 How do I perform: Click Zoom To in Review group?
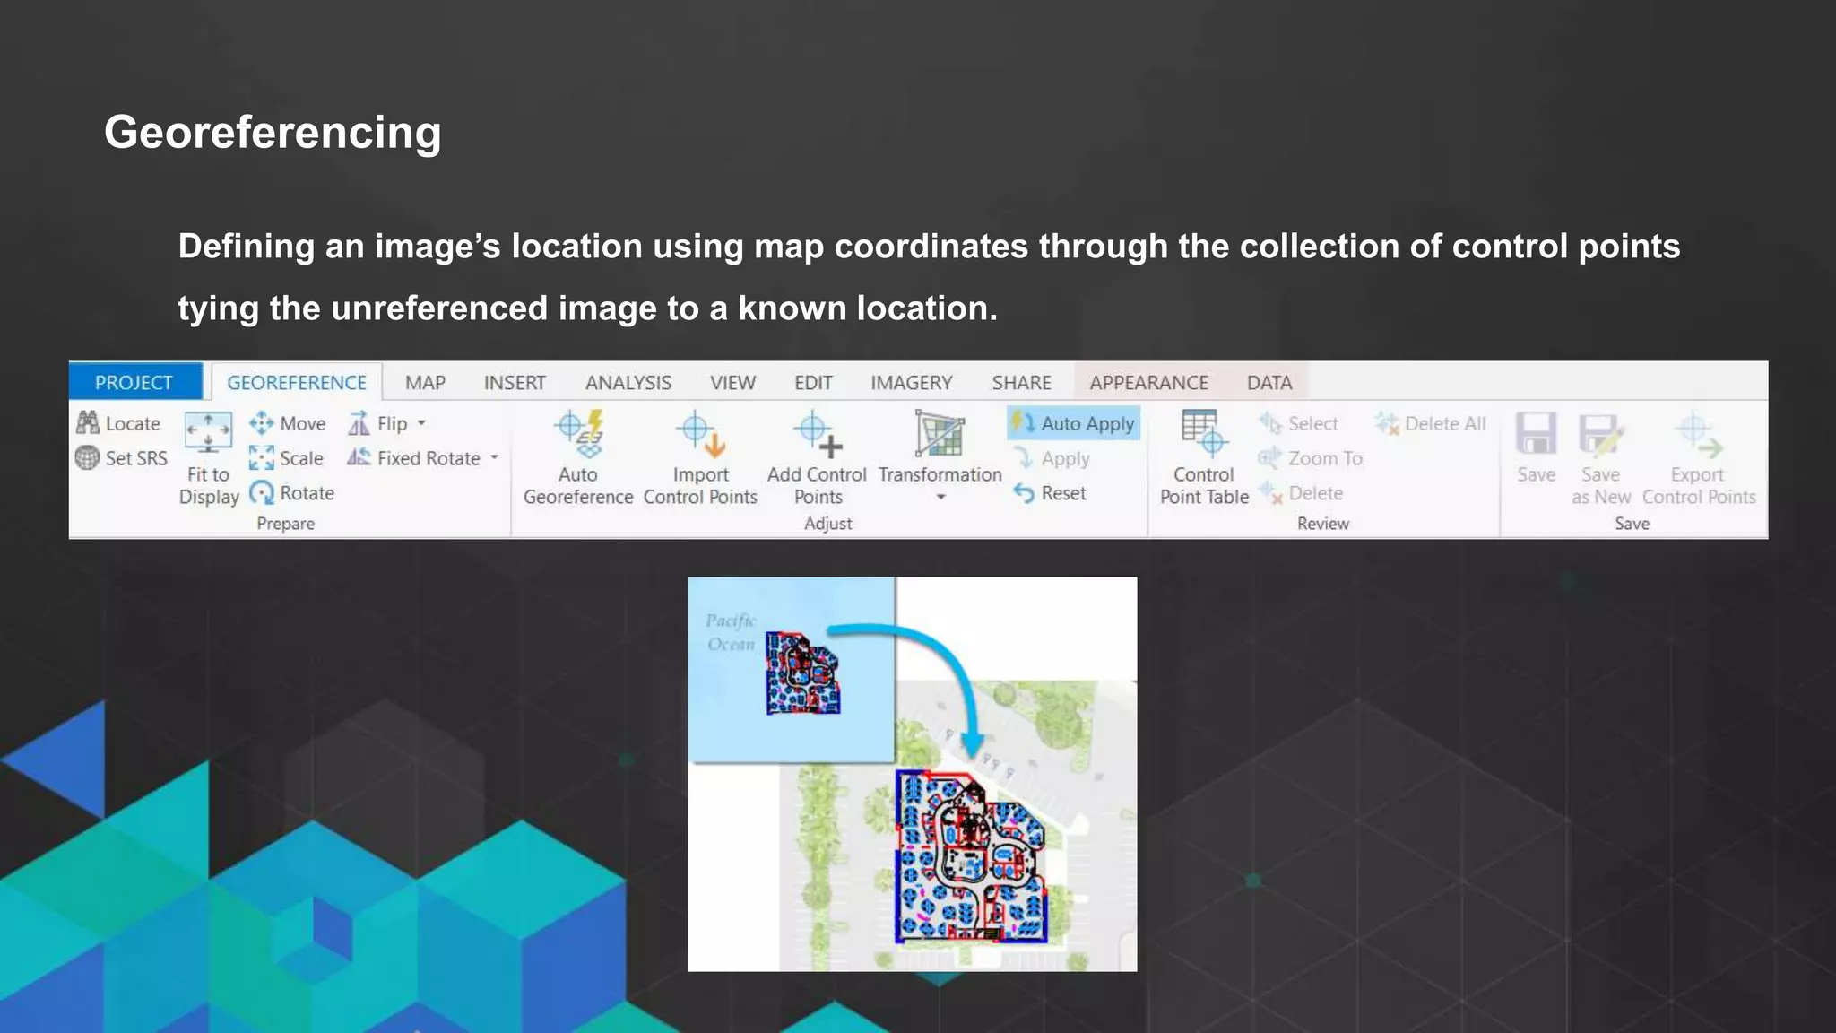[x=1311, y=458]
